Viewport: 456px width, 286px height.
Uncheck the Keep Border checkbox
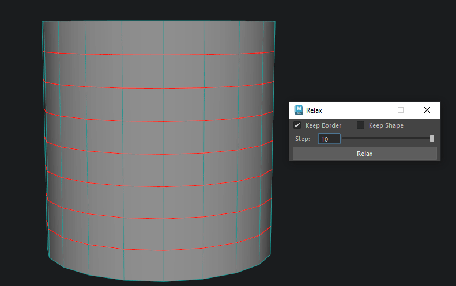click(297, 125)
